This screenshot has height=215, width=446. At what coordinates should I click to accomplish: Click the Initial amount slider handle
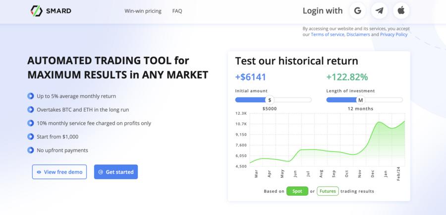[x=270, y=100]
